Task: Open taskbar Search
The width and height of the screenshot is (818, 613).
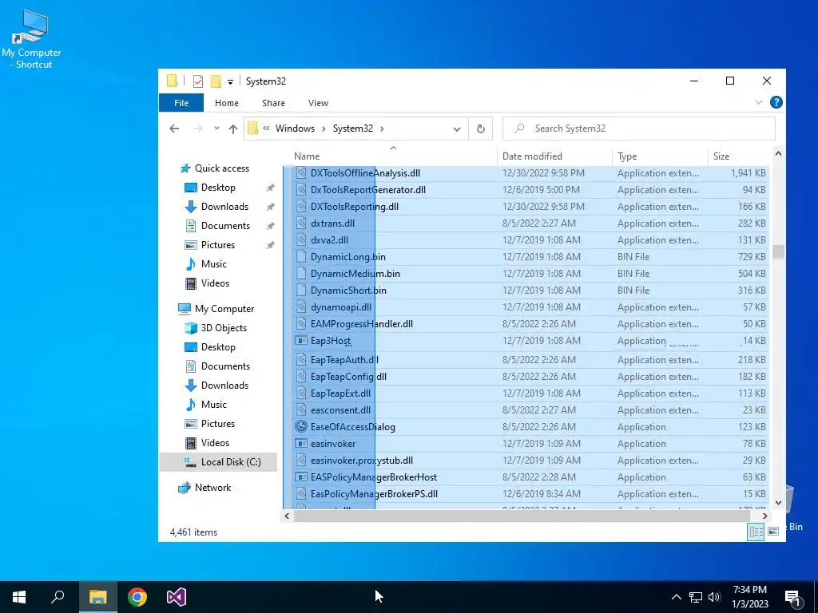Action: pos(58,597)
